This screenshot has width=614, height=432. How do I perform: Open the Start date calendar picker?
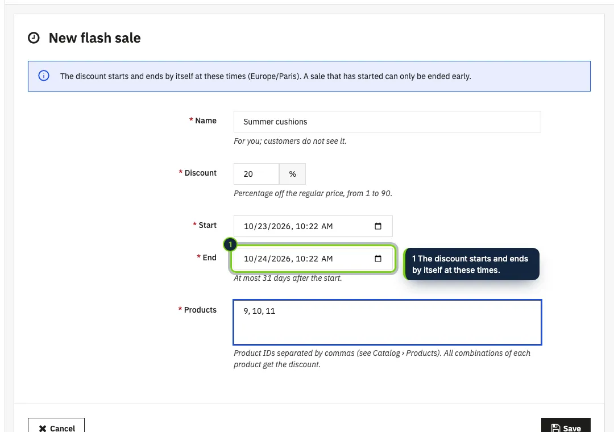[x=378, y=226]
